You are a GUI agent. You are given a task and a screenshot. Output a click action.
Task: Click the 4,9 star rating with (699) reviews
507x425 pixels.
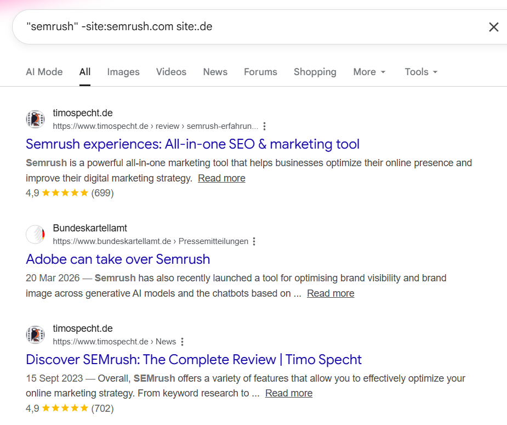70,193
